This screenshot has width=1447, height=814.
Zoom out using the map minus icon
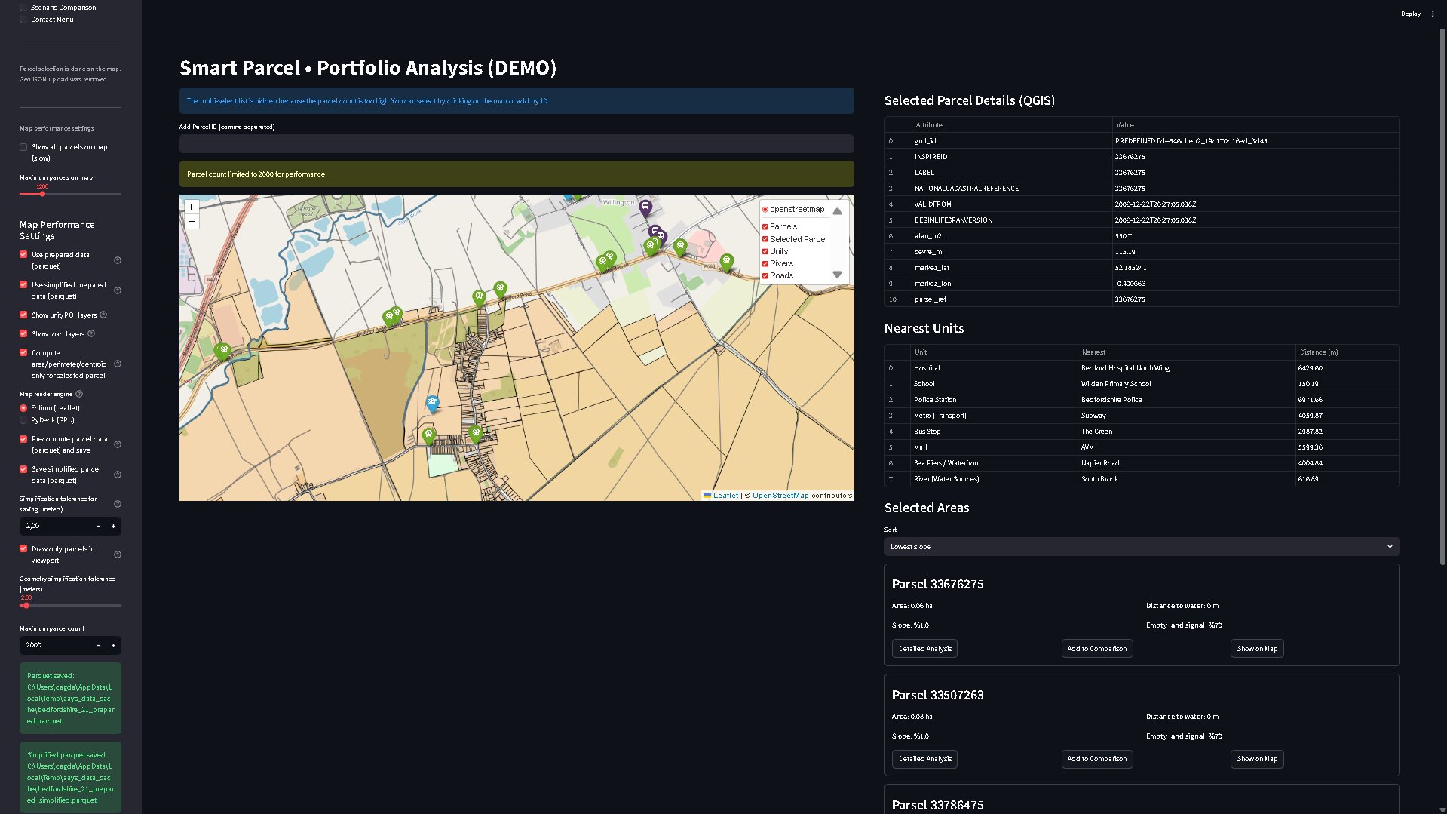192,221
